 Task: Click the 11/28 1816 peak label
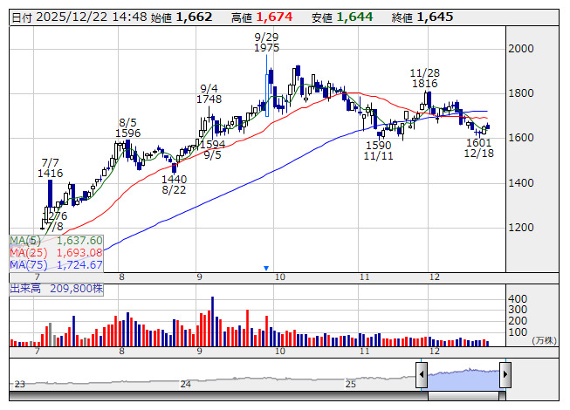pos(424,79)
